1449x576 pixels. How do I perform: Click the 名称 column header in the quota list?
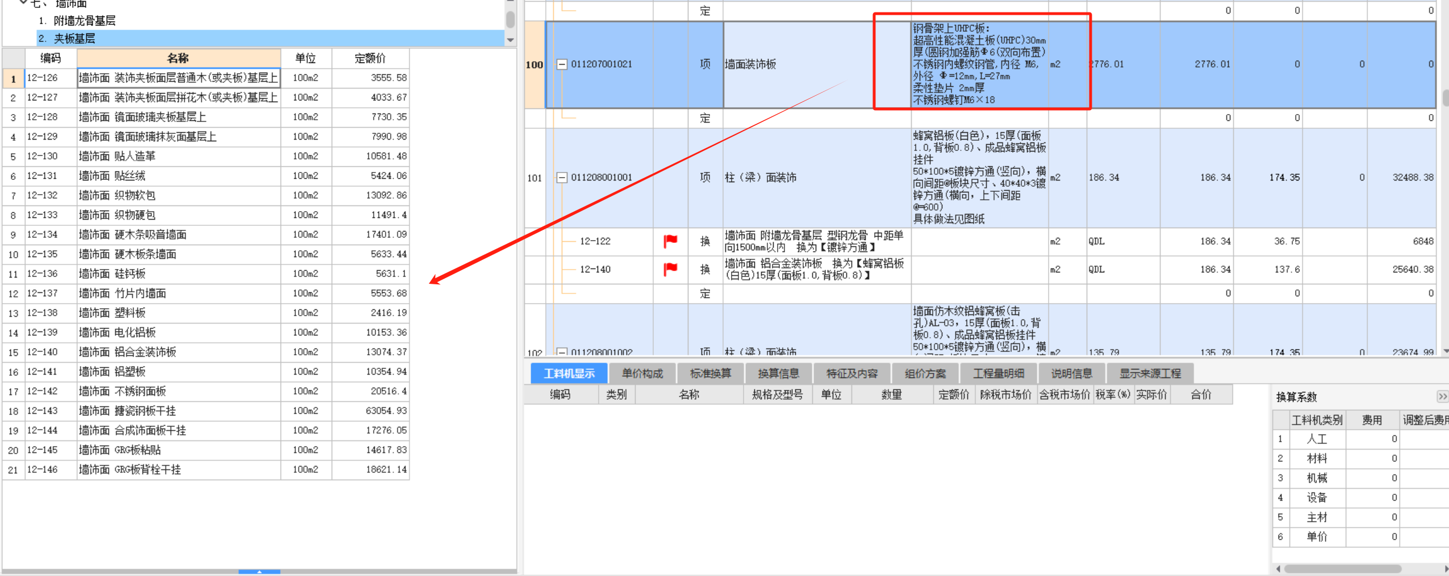[x=178, y=58]
